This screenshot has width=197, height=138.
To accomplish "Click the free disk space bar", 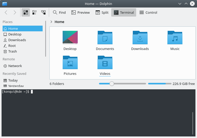I will point(160,84).
